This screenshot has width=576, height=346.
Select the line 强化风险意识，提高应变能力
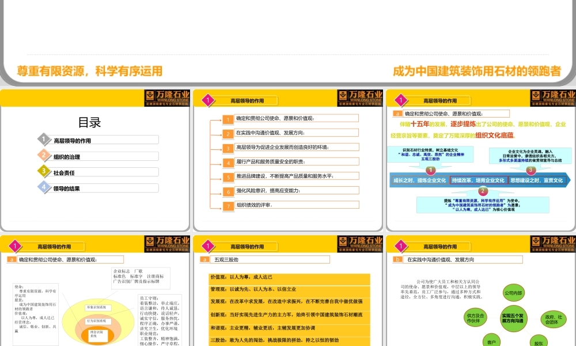pos(296,190)
